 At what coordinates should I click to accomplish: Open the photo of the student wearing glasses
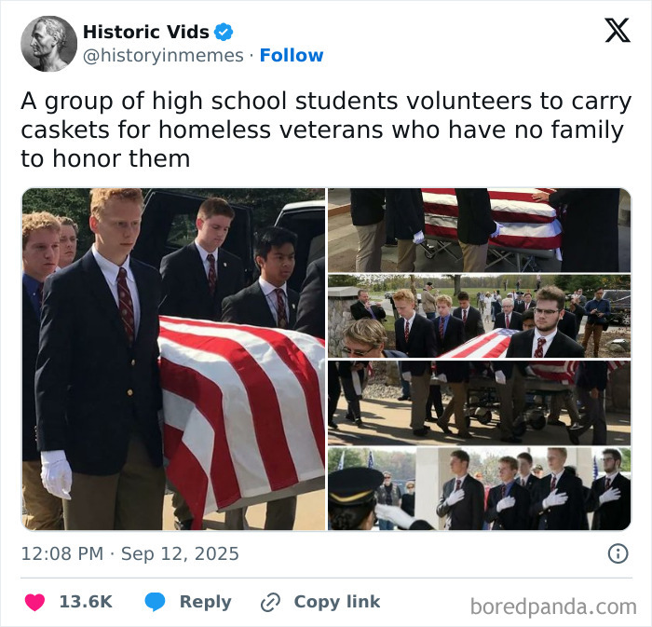point(479,316)
